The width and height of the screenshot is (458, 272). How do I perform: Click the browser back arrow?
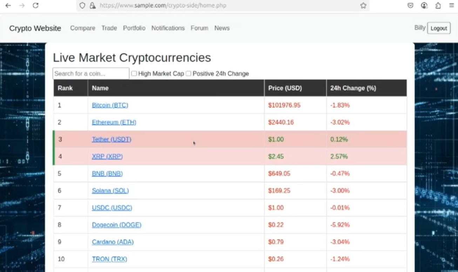[x=8, y=6]
